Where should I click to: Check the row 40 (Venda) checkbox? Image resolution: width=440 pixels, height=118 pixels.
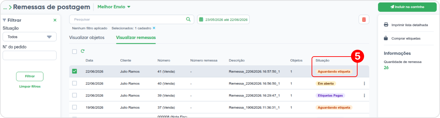click(74, 83)
